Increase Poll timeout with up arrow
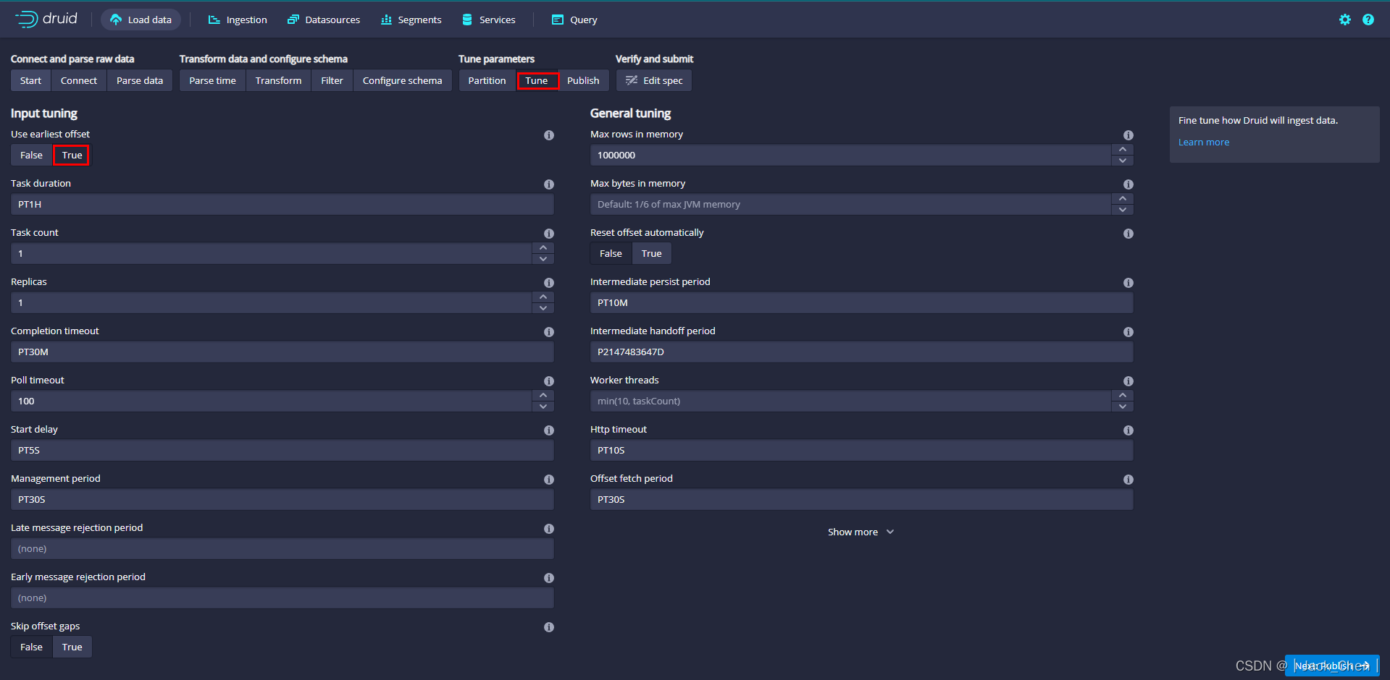The image size is (1390, 680). pos(543,396)
